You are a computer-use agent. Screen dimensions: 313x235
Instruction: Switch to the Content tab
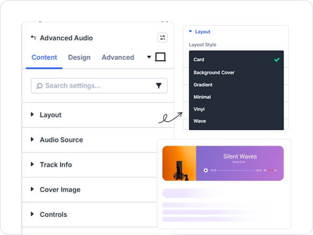click(x=44, y=58)
